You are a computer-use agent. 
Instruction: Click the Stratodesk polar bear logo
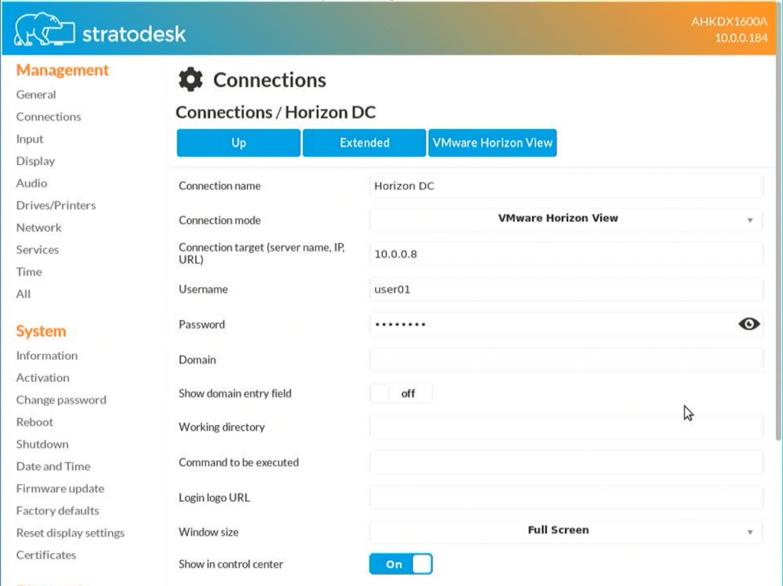pos(44,30)
